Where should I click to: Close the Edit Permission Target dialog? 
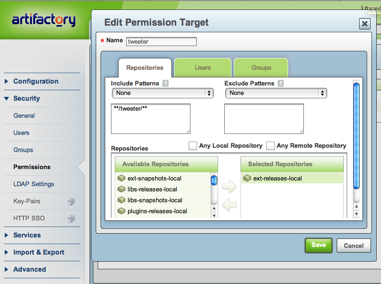click(x=365, y=24)
